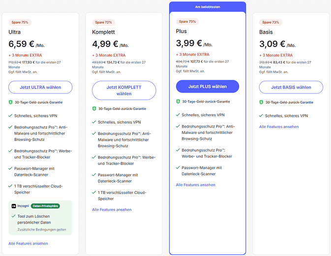
Task: Choose Jetzt BASIS wählen button
Action: pyautogui.click(x=291, y=87)
